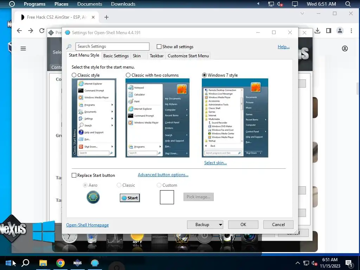The image size is (360, 270).
Task: Click the top bar chat bubble icon
Action: (x=295, y=4)
